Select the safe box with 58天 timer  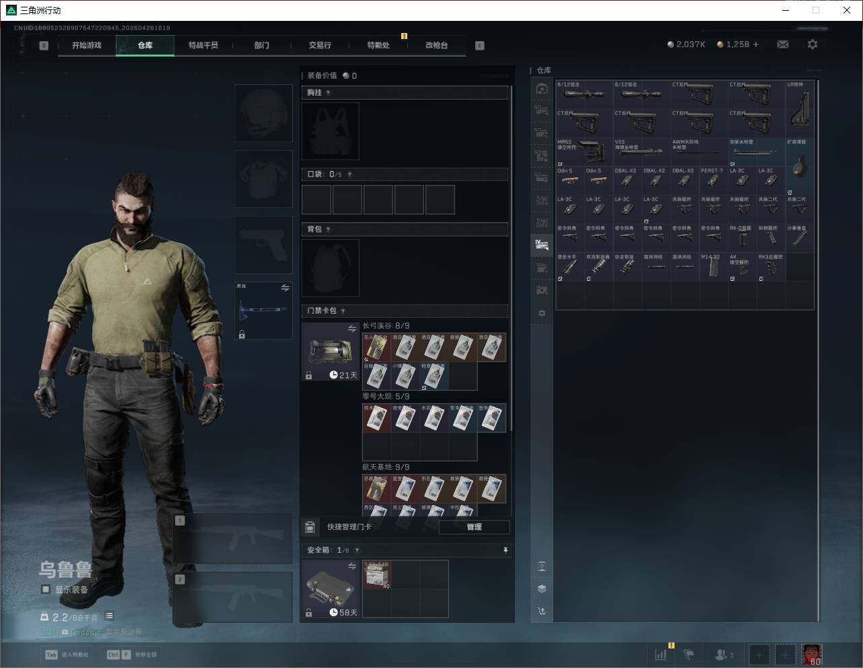point(331,589)
